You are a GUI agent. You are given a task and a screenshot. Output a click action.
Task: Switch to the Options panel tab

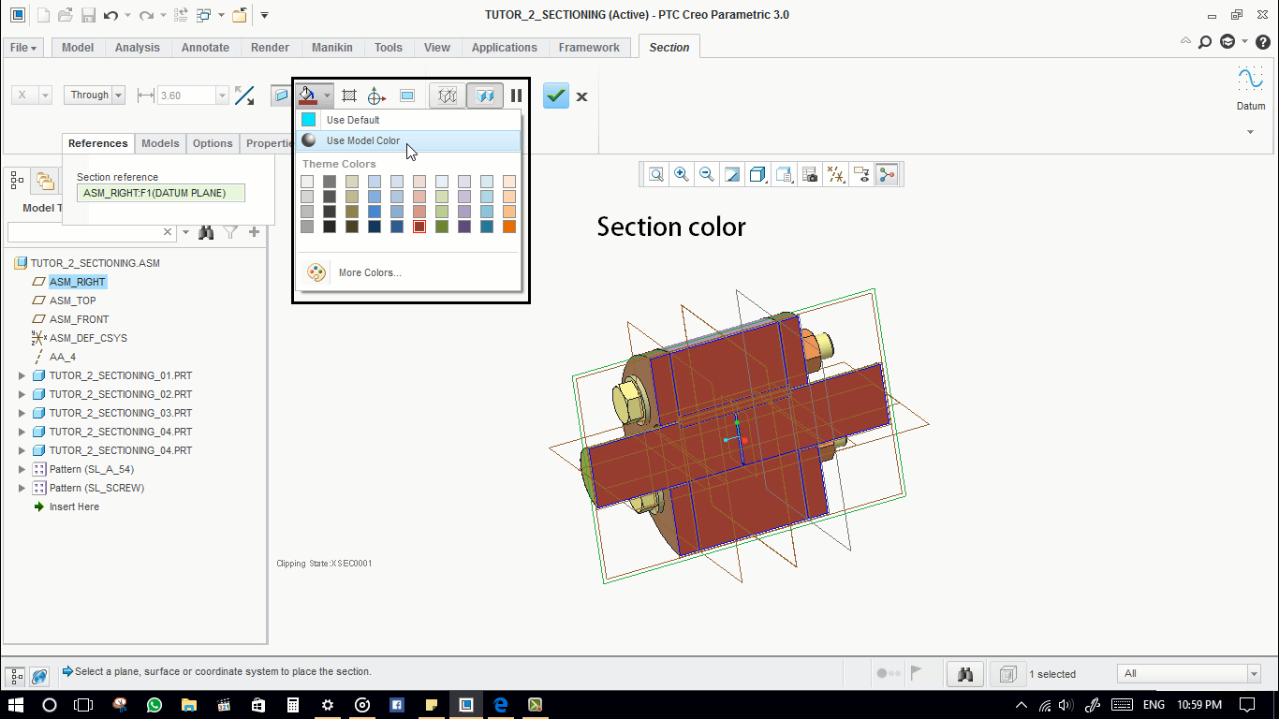pos(213,143)
